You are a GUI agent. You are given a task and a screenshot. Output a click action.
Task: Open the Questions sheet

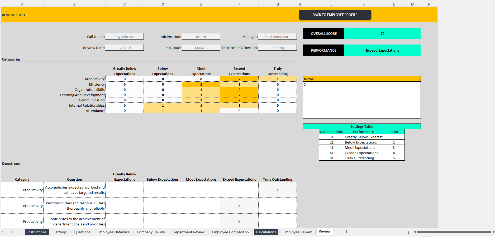pyautogui.click(x=82, y=232)
